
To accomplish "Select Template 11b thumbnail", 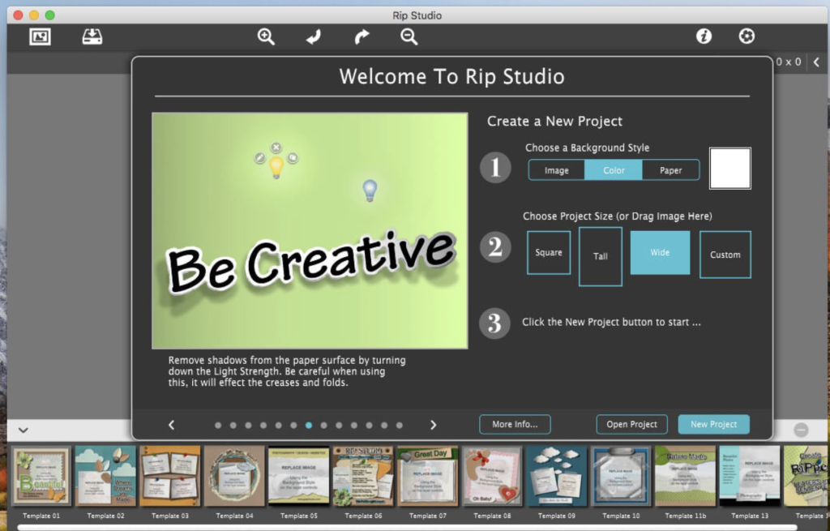I will (686, 477).
